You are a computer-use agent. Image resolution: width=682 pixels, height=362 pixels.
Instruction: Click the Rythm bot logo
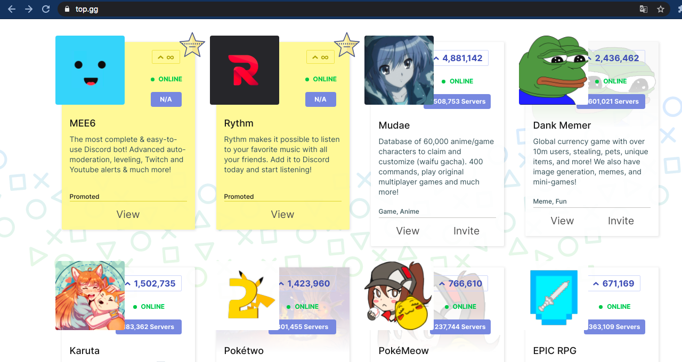point(244,70)
